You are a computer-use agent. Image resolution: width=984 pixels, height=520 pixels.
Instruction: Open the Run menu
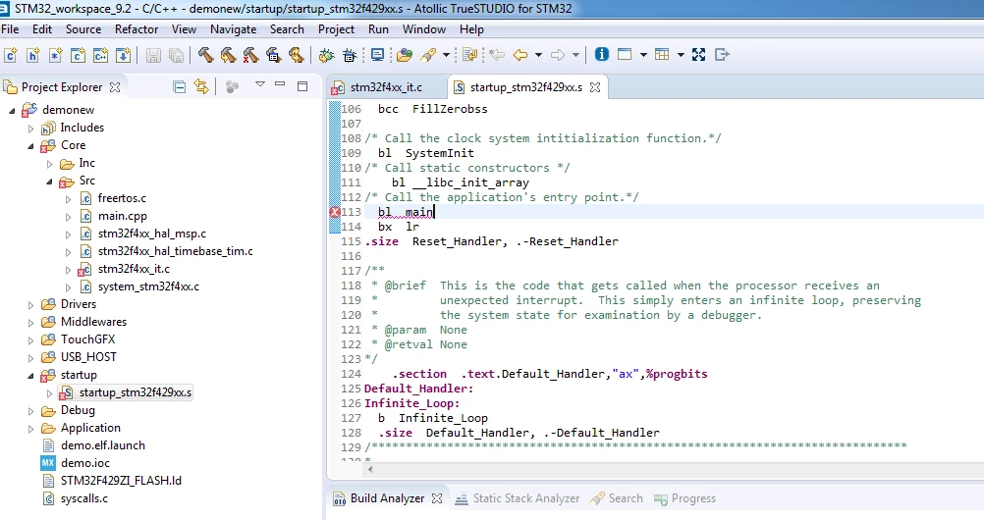(x=378, y=28)
